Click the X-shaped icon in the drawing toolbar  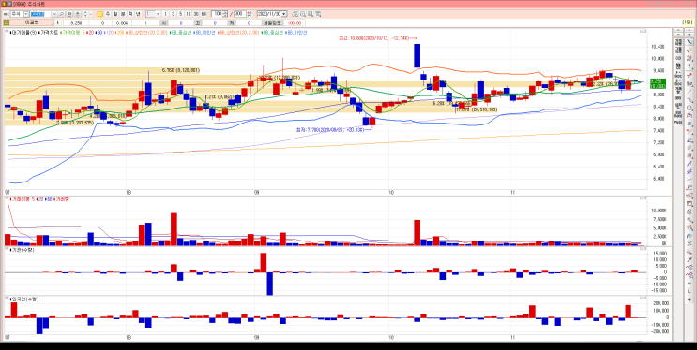coord(689,243)
